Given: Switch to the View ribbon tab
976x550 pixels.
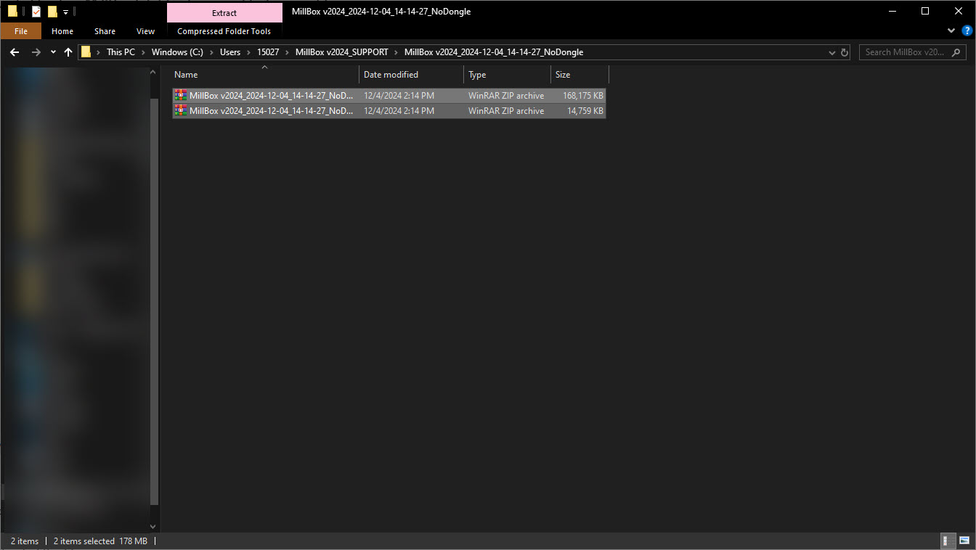Looking at the screenshot, I should 145,31.
